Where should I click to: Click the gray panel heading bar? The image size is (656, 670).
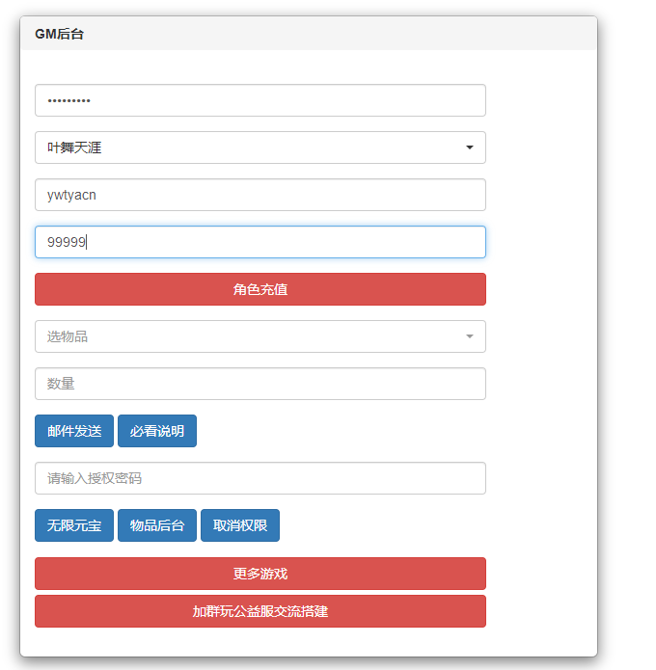click(x=309, y=34)
